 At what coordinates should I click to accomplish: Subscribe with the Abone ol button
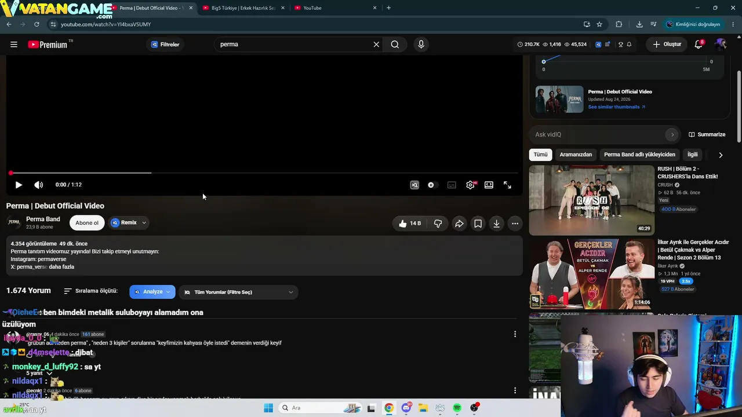[87, 223]
